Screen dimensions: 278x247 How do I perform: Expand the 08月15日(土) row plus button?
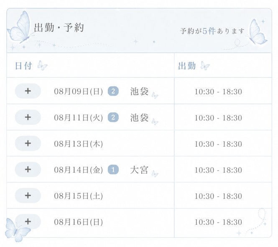[28, 196]
